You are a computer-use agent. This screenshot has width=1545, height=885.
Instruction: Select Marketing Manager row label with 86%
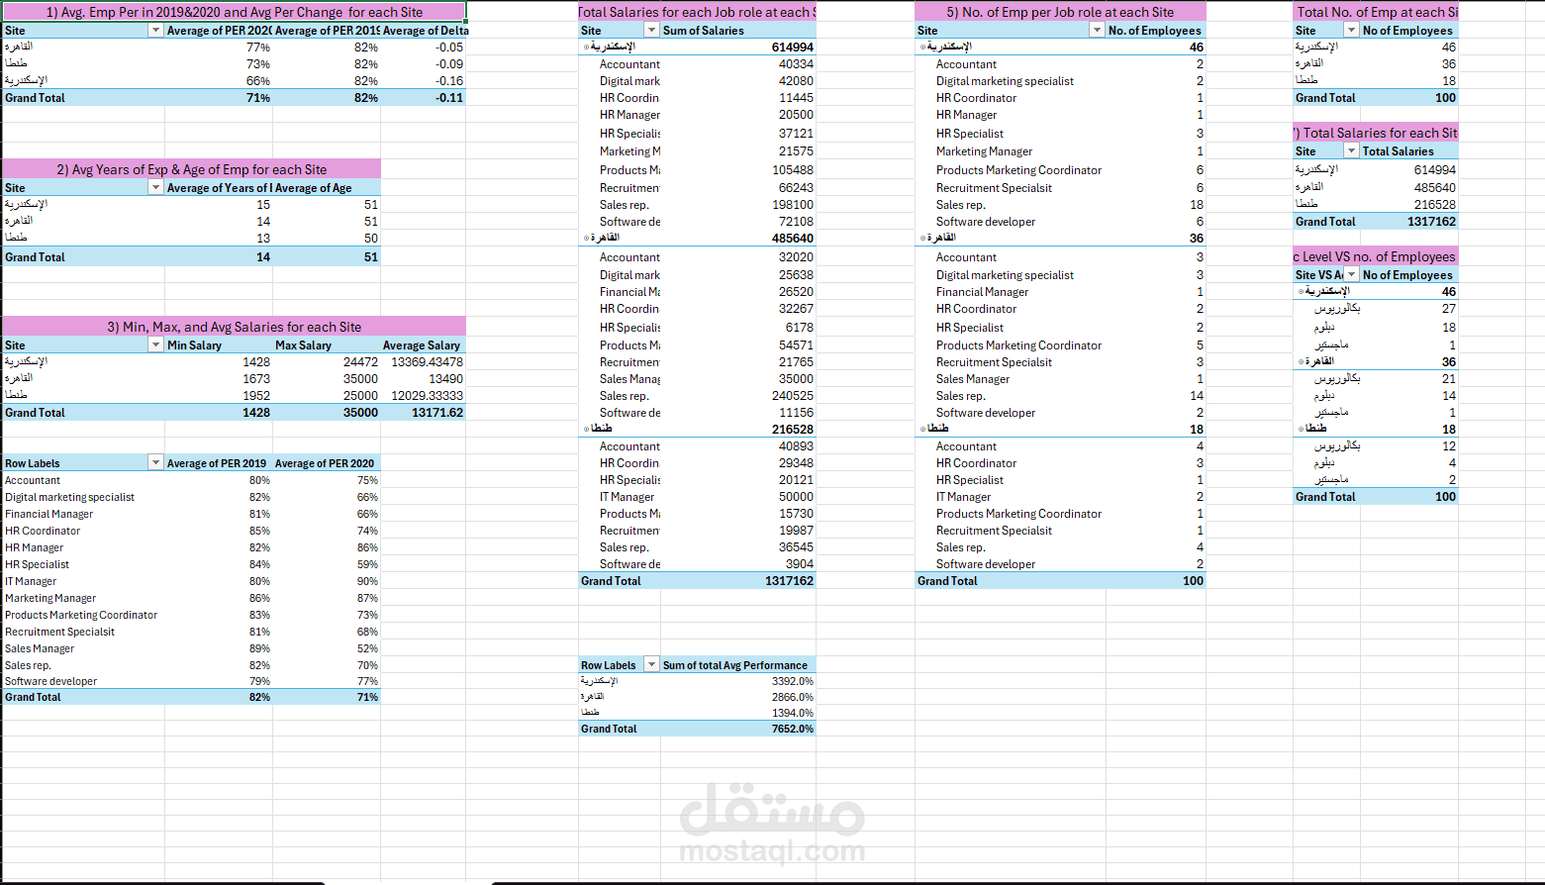click(x=83, y=598)
